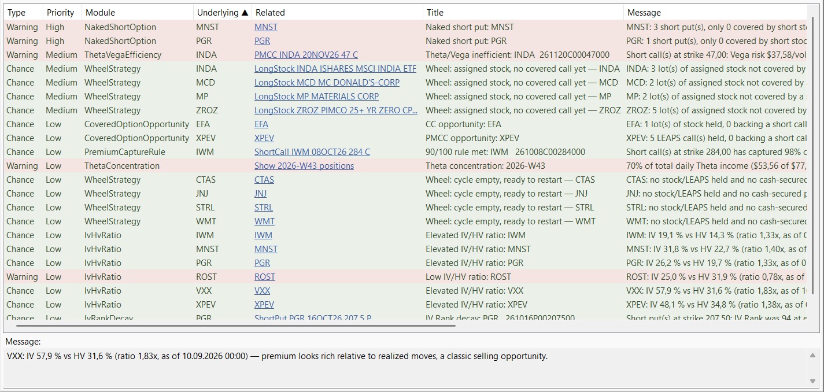Open the STRL related link

[264, 208]
